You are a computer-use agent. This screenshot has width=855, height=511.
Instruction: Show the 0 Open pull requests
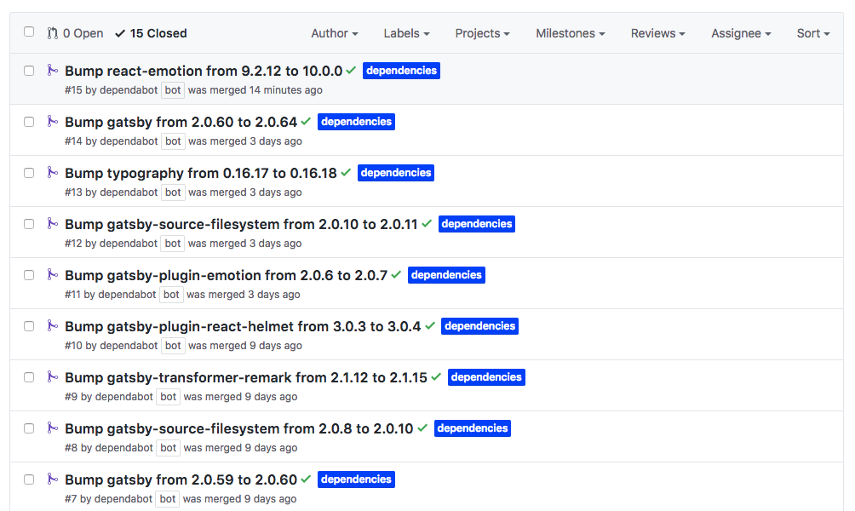75,33
